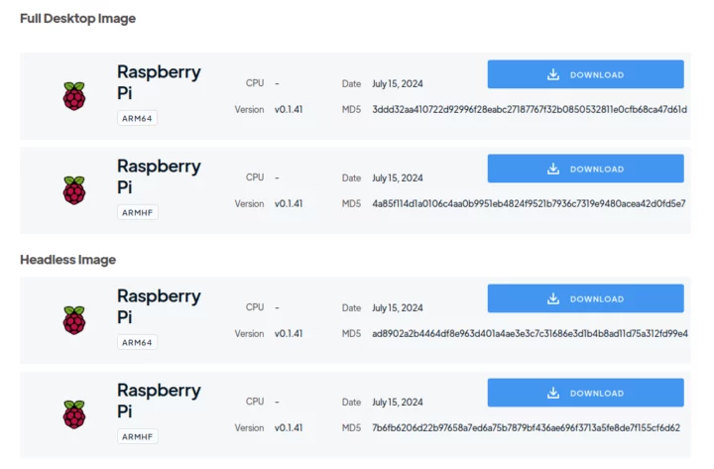Download the Full Desktop ARM64 image
714x469 pixels.
[x=585, y=74]
